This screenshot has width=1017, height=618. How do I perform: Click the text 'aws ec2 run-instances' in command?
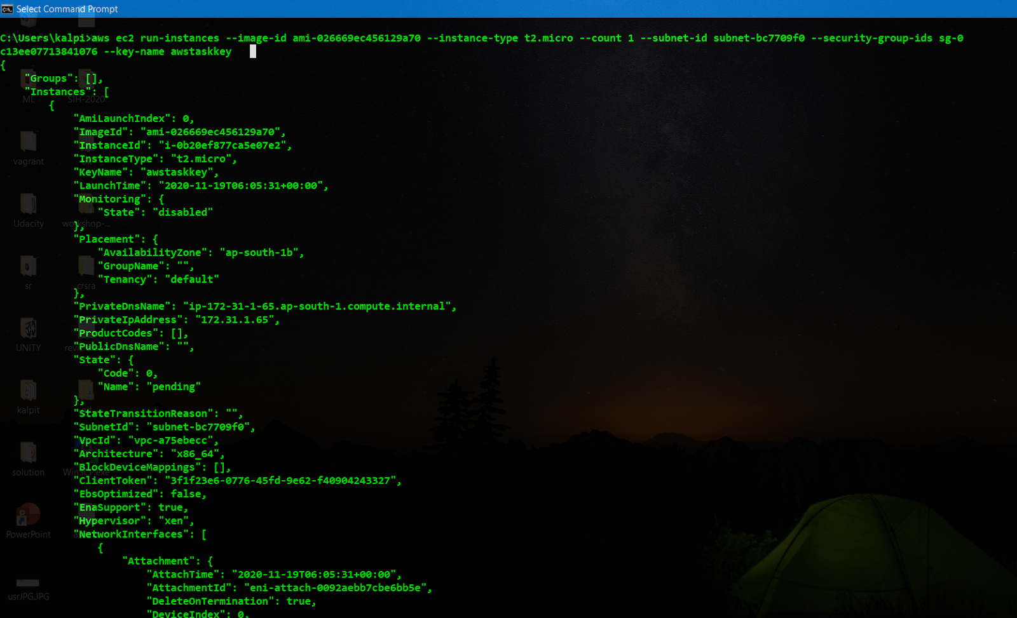(x=156, y=38)
